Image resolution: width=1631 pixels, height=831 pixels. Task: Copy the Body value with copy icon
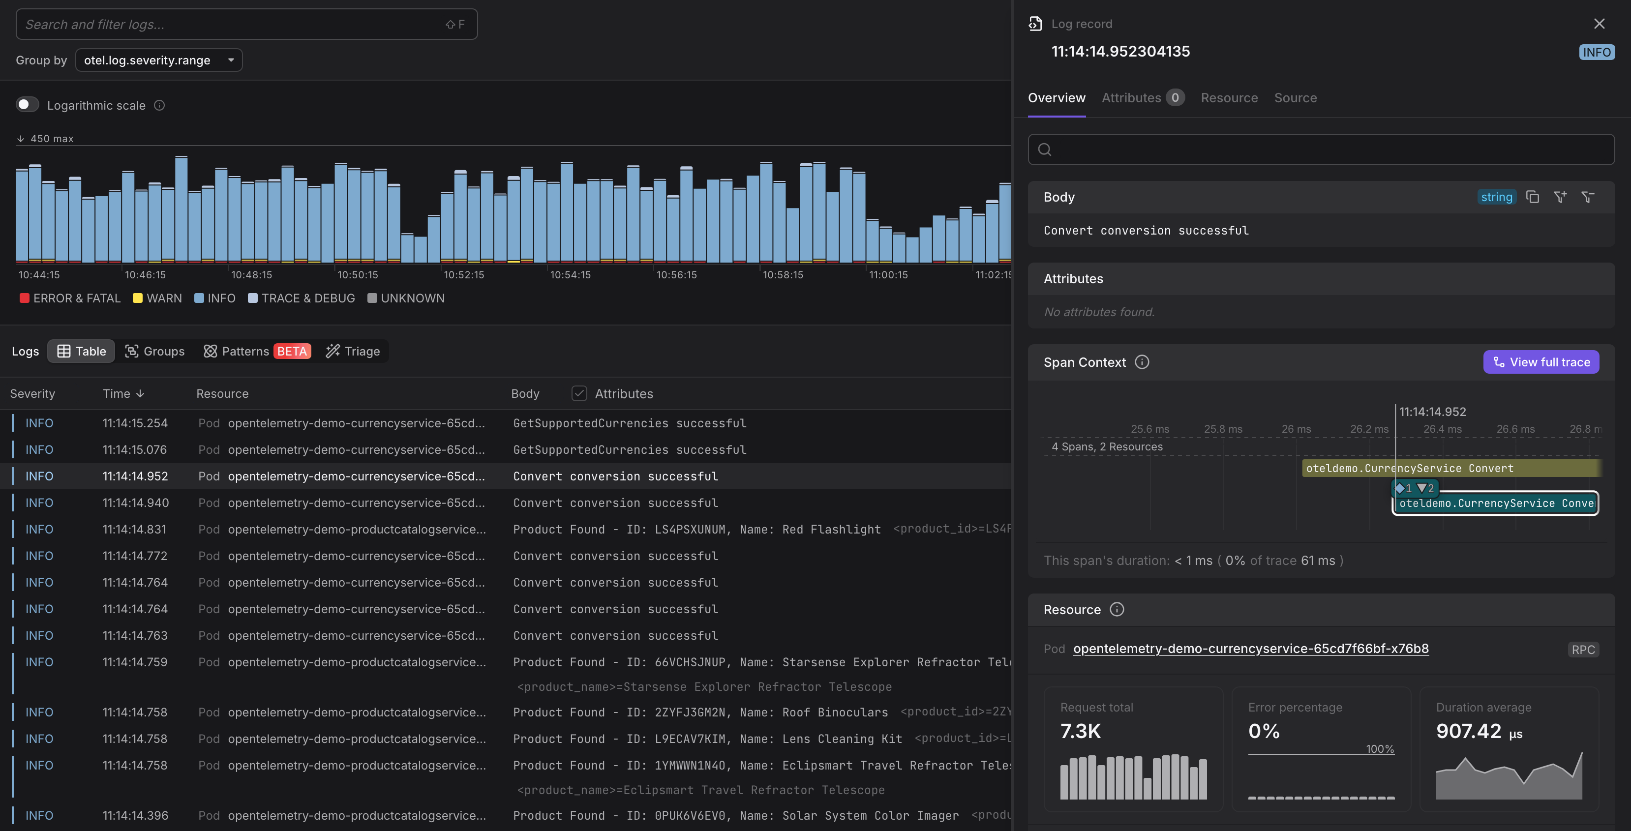click(1532, 197)
